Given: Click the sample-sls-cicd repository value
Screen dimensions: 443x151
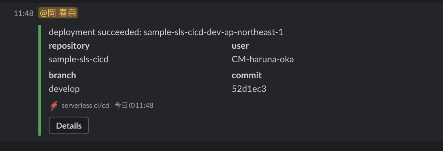Looking at the screenshot, I should 78,59.
